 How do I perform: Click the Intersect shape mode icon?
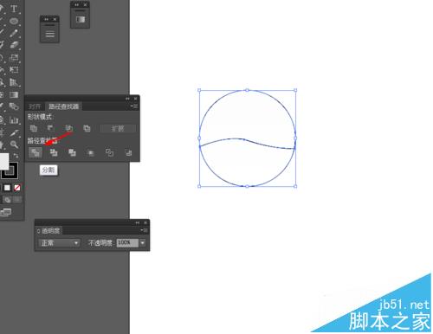click(x=68, y=128)
